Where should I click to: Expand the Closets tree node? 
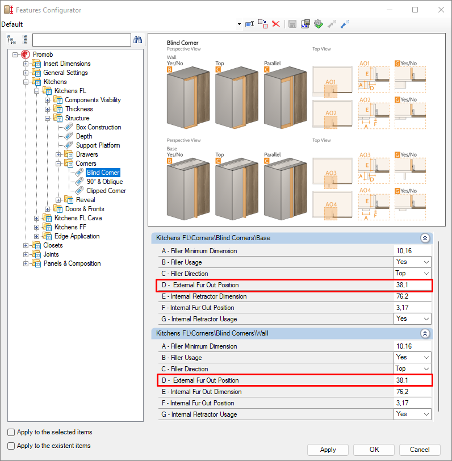26,245
